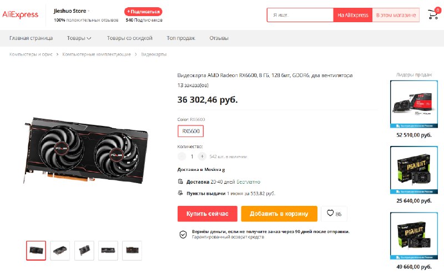Expand the Jieshuo Store dropdown arrow
Image resolution: width=444 pixels, height=273 pixels.
[89, 11]
